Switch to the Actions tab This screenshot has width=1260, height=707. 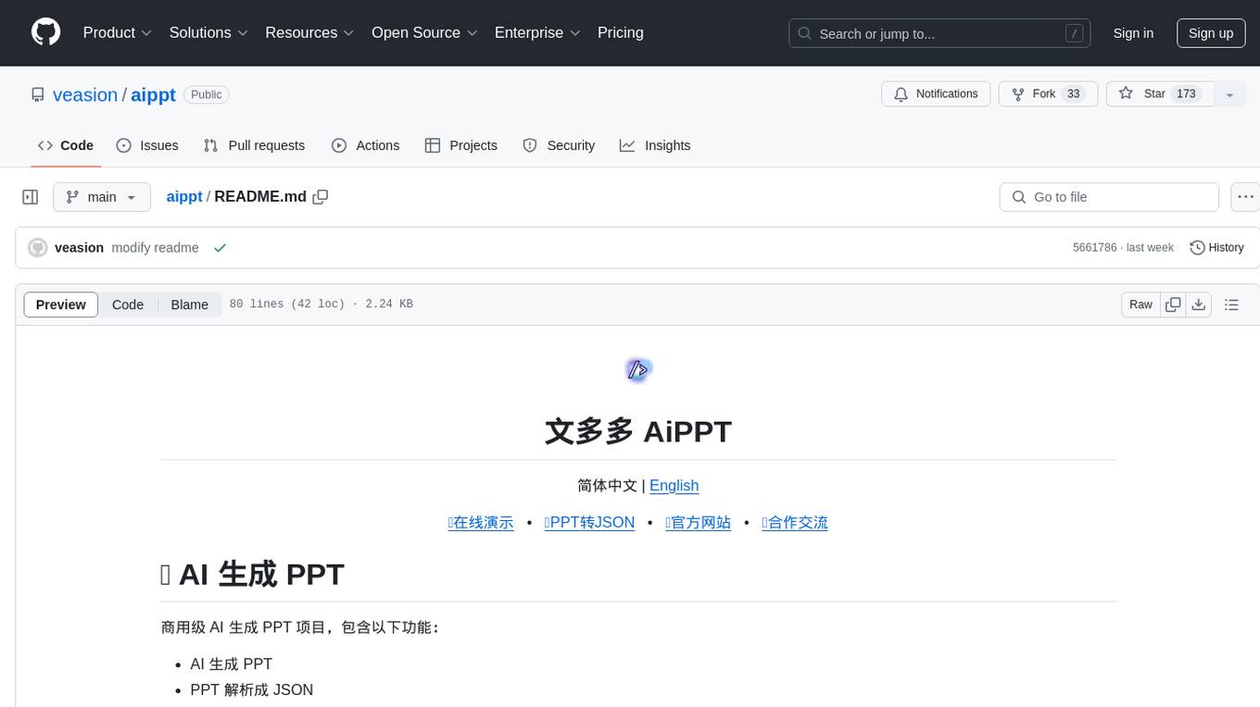(365, 145)
